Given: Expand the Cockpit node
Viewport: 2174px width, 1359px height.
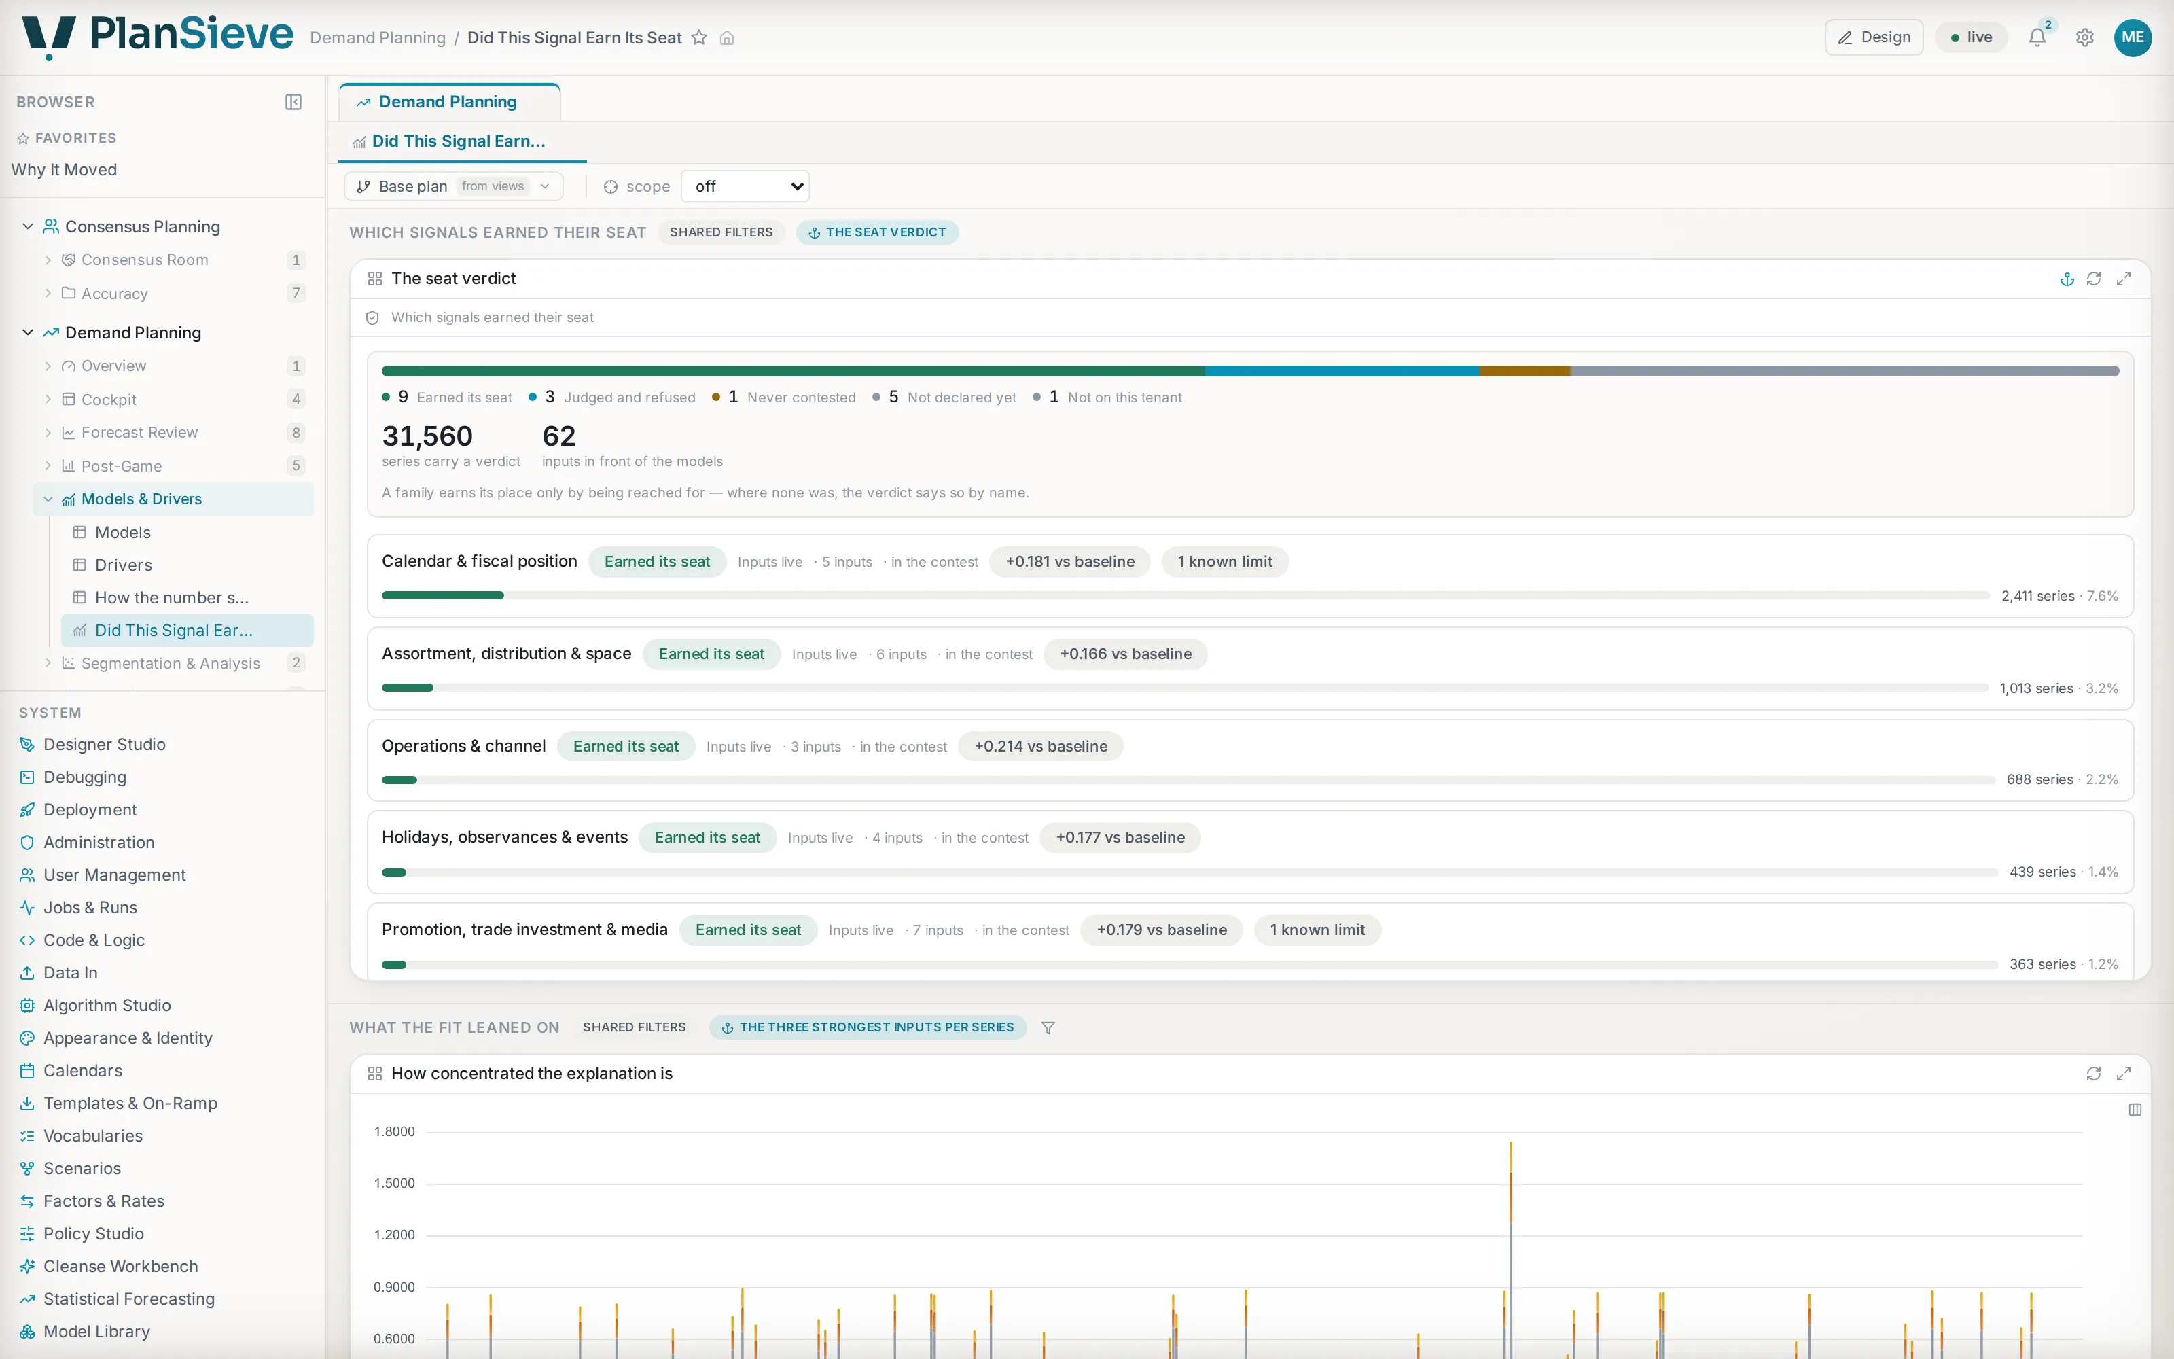Looking at the screenshot, I should click(x=48, y=399).
